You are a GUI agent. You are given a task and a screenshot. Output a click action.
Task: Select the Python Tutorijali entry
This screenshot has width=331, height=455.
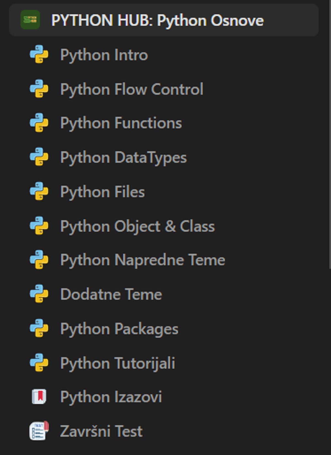click(118, 363)
